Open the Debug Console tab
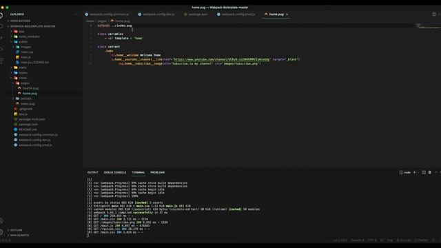The image size is (441, 248). [115, 172]
